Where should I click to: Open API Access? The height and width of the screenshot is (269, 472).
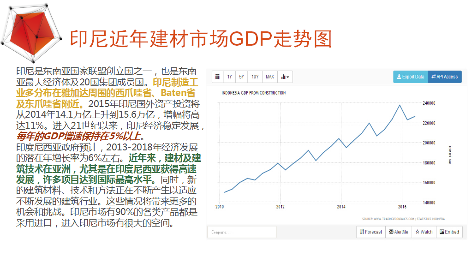point(445,77)
